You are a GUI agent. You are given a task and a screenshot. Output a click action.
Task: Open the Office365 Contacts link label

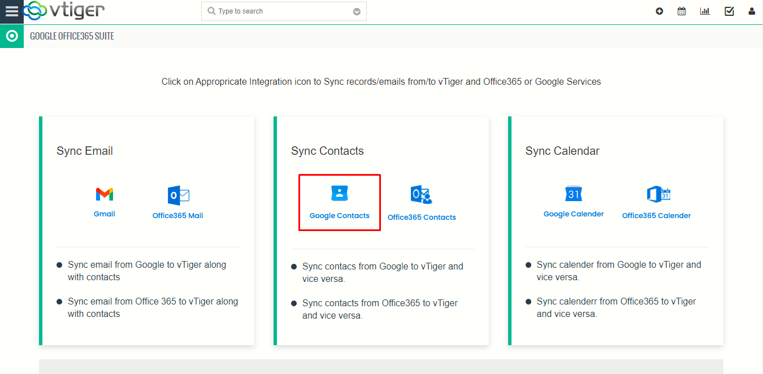422,218
